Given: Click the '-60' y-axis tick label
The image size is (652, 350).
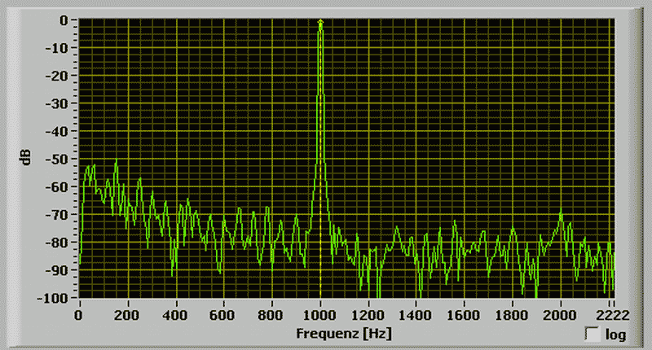Looking at the screenshot, I should (x=55, y=187).
